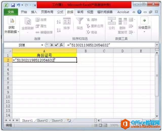
Task: Open the Get External Data dropdown arrow
Action: tap(18, 32)
